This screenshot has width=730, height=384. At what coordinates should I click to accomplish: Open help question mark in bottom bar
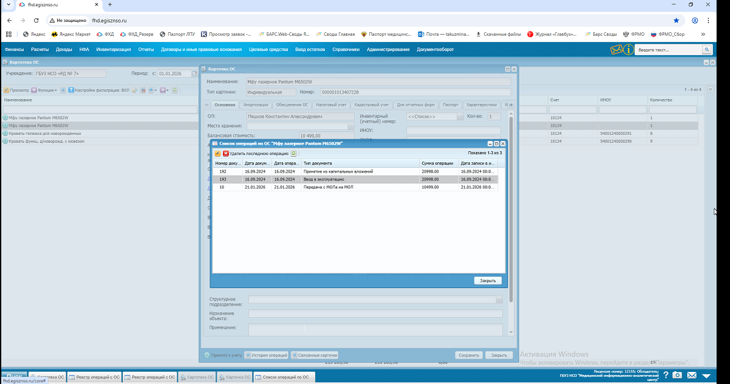pos(666,375)
